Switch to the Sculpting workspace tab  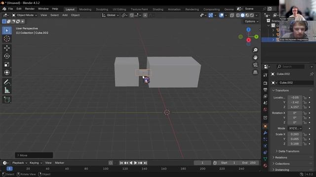click(x=102, y=9)
